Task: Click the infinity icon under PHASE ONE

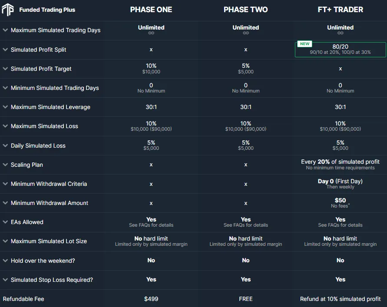Action: pos(151,33)
